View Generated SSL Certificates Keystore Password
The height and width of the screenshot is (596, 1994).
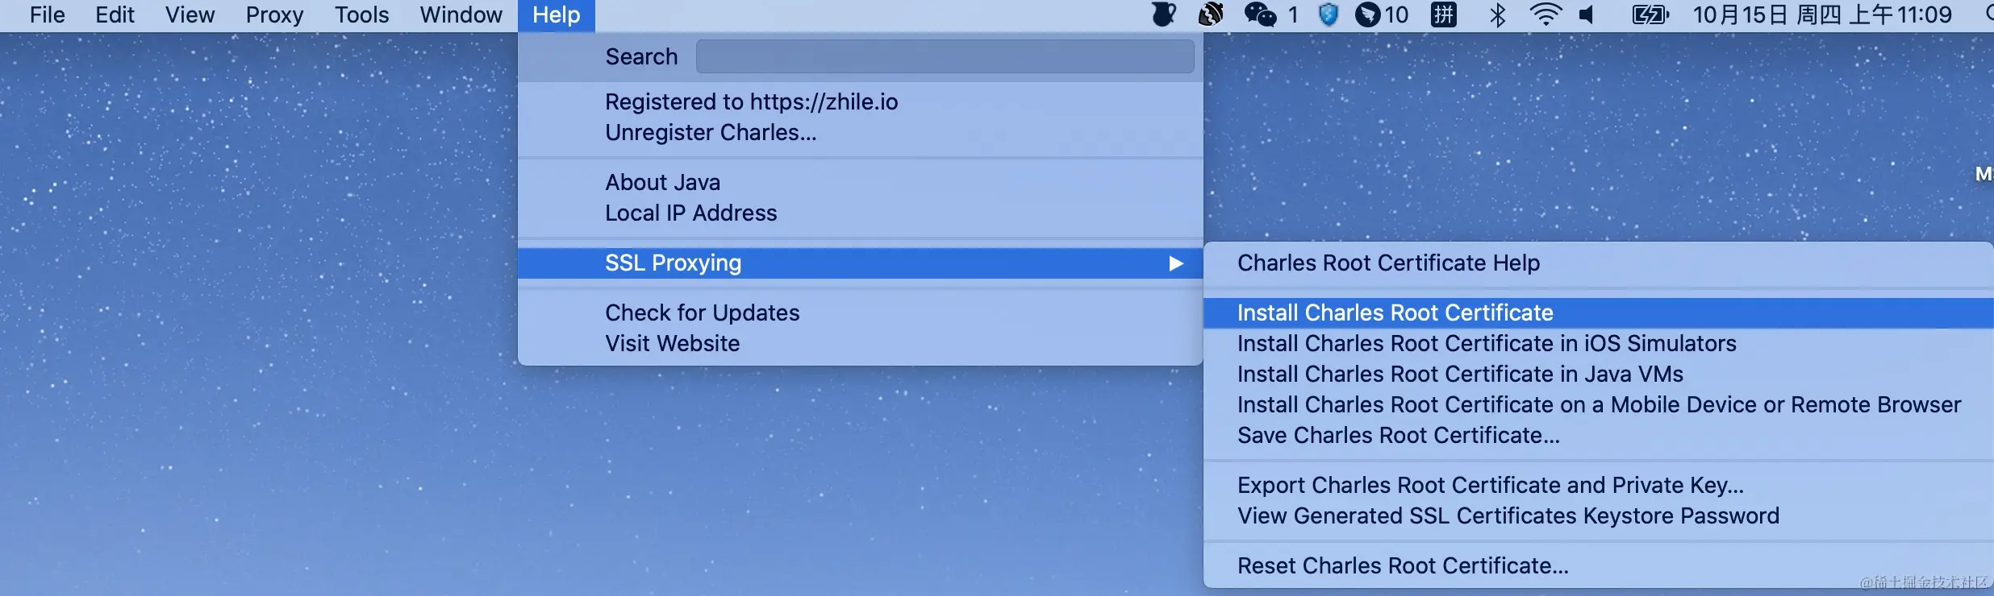pyautogui.click(x=1599, y=515)
